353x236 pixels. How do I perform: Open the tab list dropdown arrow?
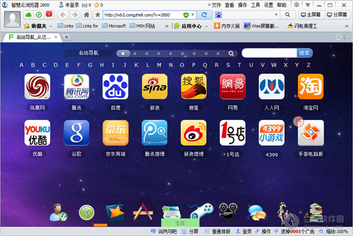click(348, 37)
